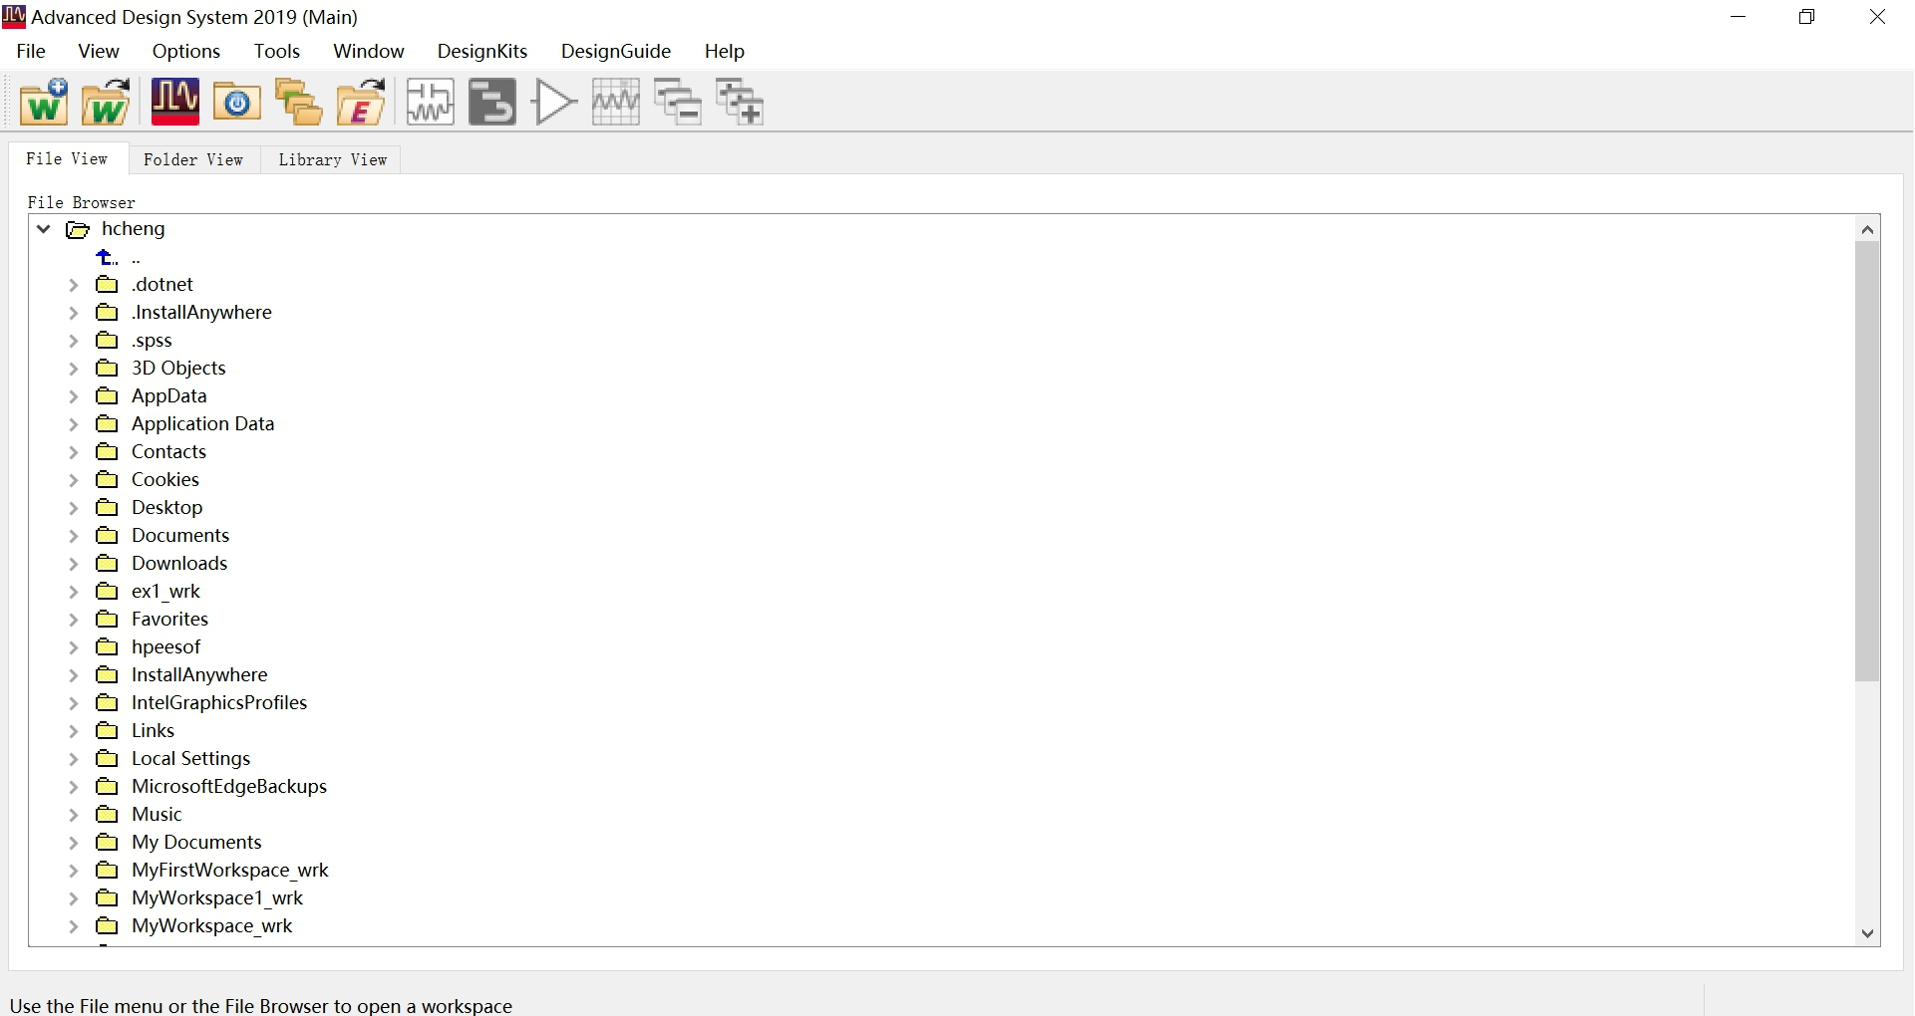Image resolution: width=1915 pixels, height=1016 pixels.
Task: Open an example workspace via E folder icon
Action: click(x=361, y=102)
